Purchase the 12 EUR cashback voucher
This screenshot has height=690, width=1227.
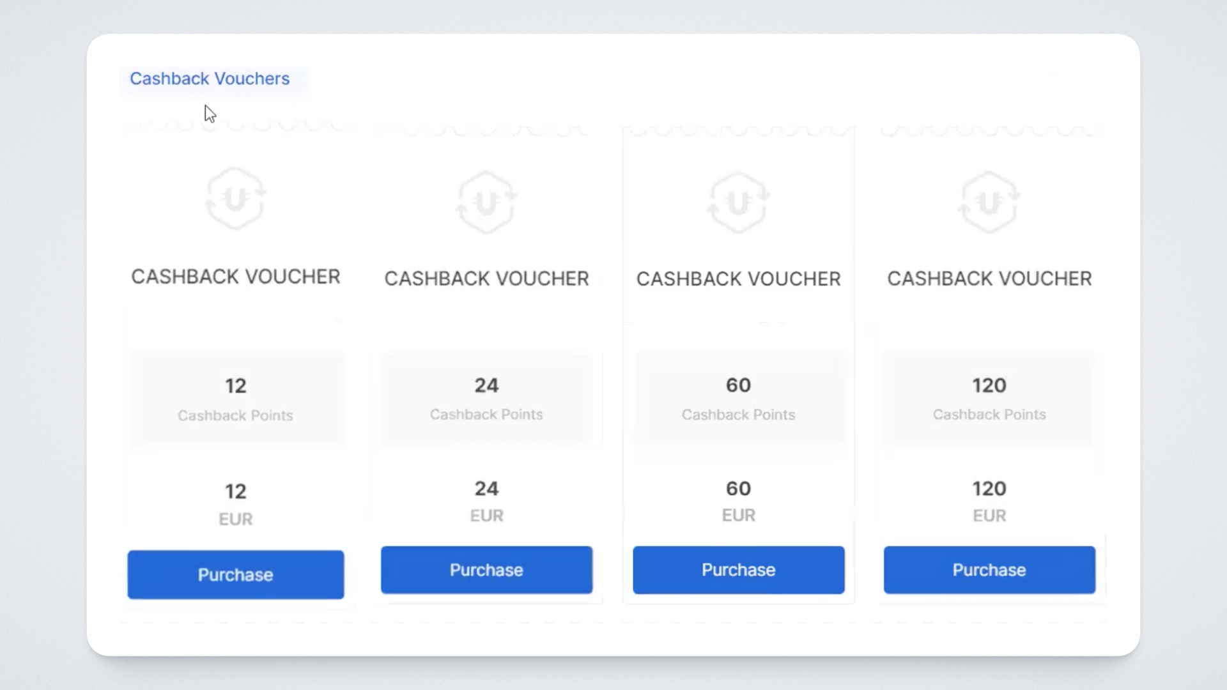pos(235,574)
